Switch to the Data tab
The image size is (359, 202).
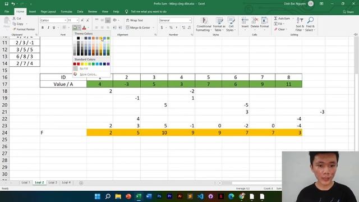pyautogui.click(x=80, y=11)
